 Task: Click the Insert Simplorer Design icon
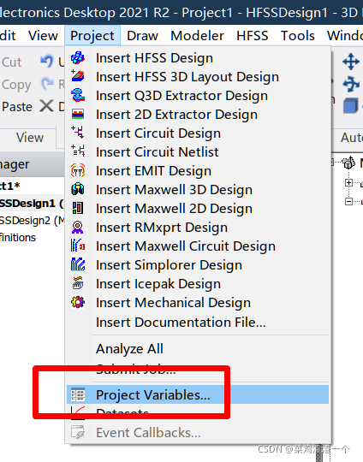[x=78, y=264]
